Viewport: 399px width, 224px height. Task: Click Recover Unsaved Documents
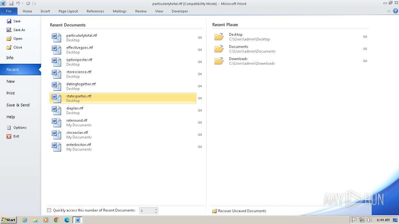point(239,211)
